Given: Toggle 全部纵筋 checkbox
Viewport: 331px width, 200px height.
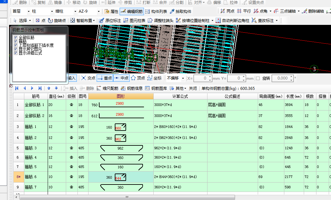Looking at the screenshot, I should click(x=16, y=38).
